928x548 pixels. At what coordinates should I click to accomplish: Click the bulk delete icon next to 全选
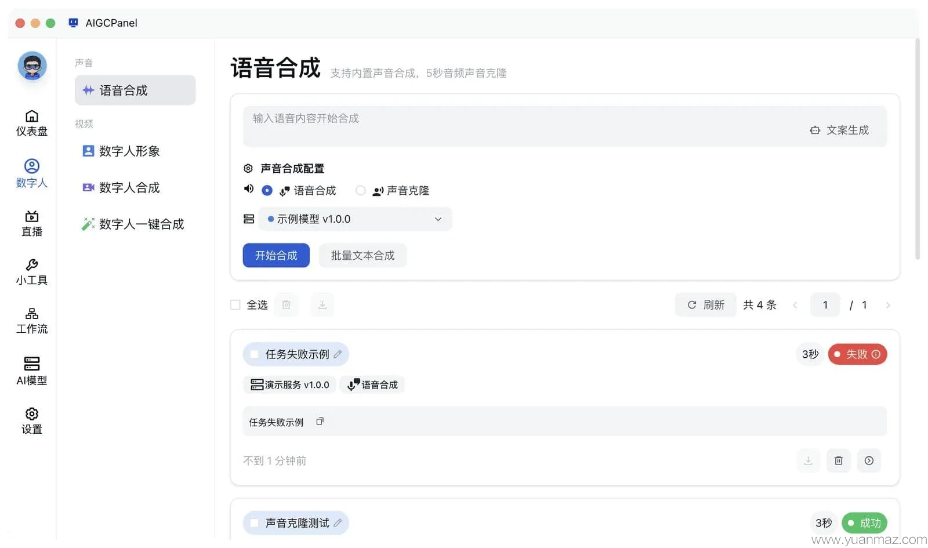(x=286, y=304)
